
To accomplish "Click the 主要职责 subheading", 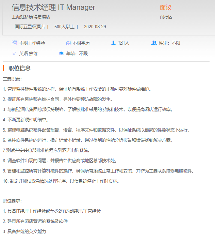I will (12, 79).
